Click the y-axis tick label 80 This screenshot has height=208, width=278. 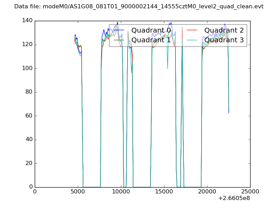click(29, 92)
